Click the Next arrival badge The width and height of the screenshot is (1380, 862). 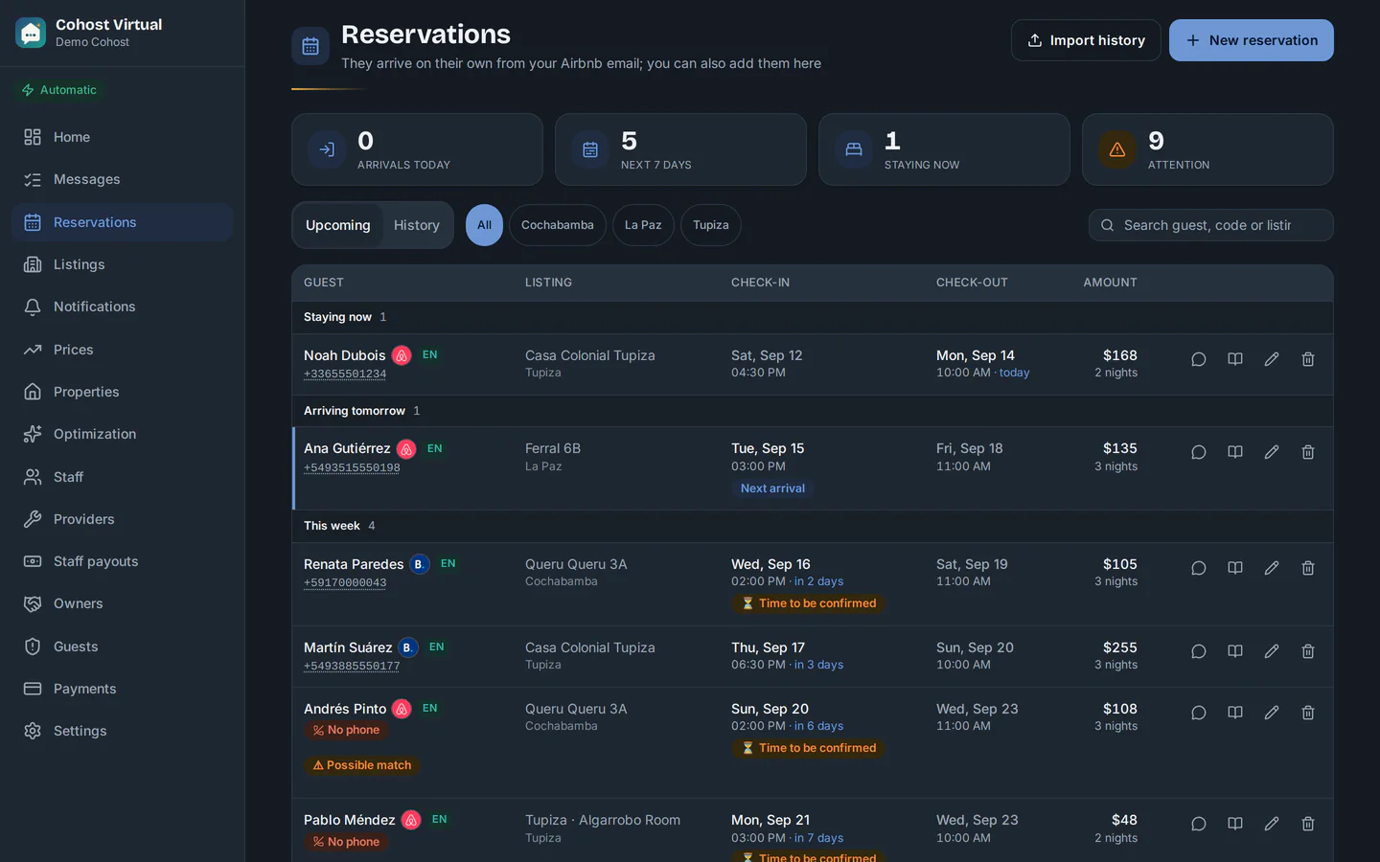coord(772,488)
